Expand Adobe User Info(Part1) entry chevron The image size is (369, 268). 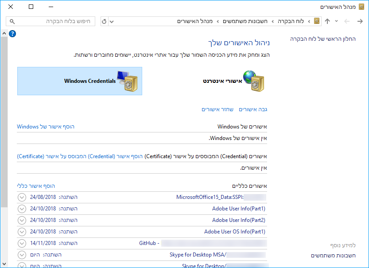point(22,209)
